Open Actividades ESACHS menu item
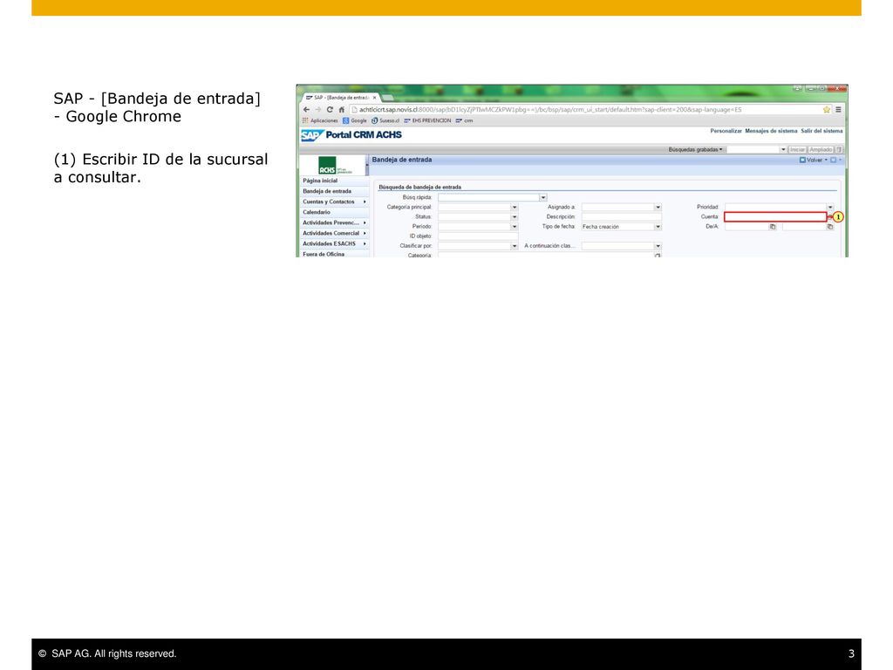 (329, 244)
